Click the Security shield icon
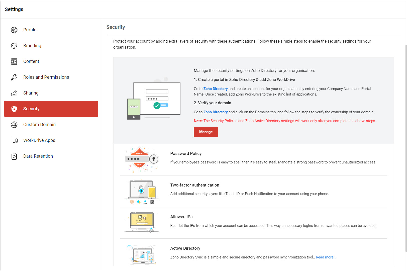The width and height of the screenshot is (407, 271). 14,109
